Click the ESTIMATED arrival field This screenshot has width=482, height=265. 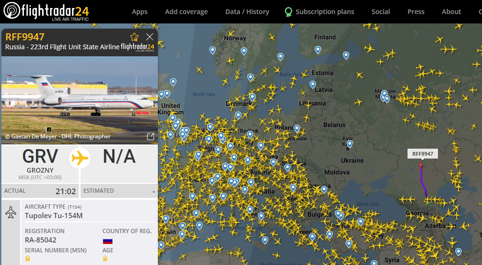[119, 191]
